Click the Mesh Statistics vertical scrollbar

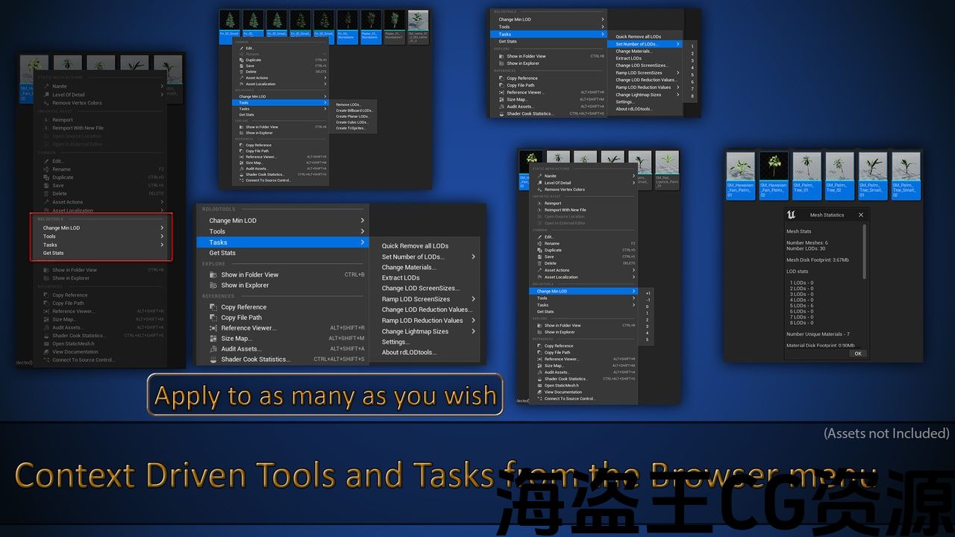(865, 254)
